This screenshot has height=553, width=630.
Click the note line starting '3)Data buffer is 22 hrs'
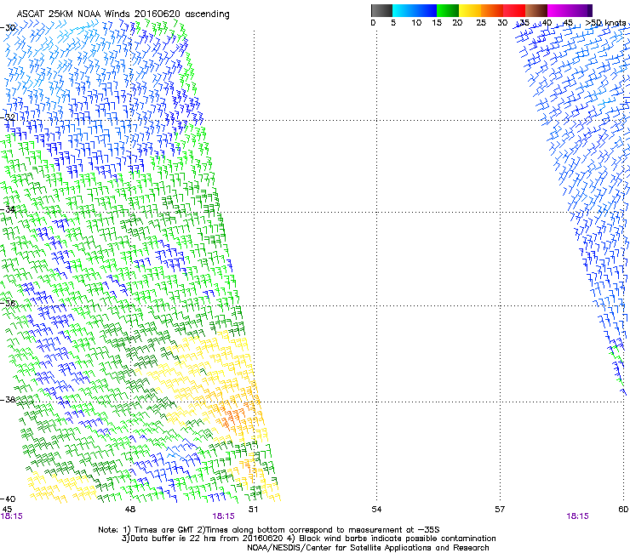(308, 539)
